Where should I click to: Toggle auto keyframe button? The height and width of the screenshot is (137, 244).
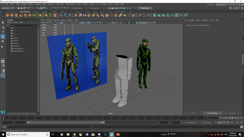pyautogui.click(x=238, y=122)
